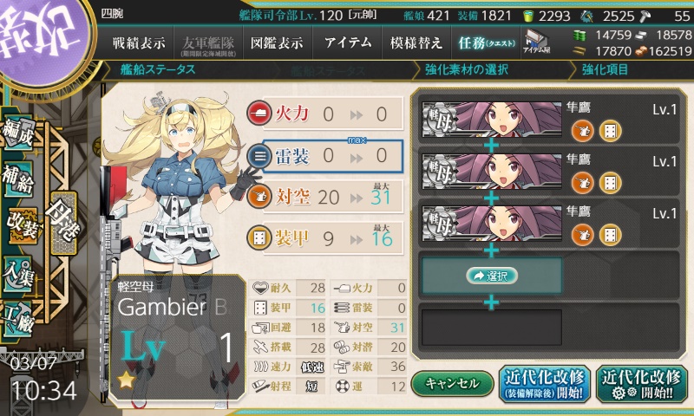Click 選択 to choose fourth material ship
Screen dimensions: 694x416
491,276
